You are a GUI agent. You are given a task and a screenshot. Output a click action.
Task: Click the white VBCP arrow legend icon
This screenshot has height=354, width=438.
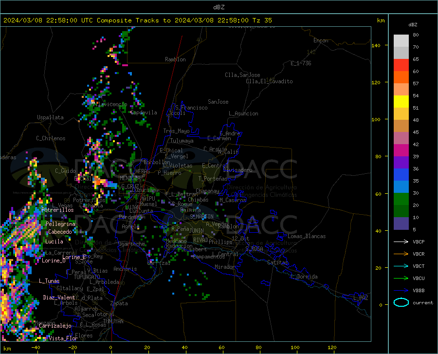(401, 242)
